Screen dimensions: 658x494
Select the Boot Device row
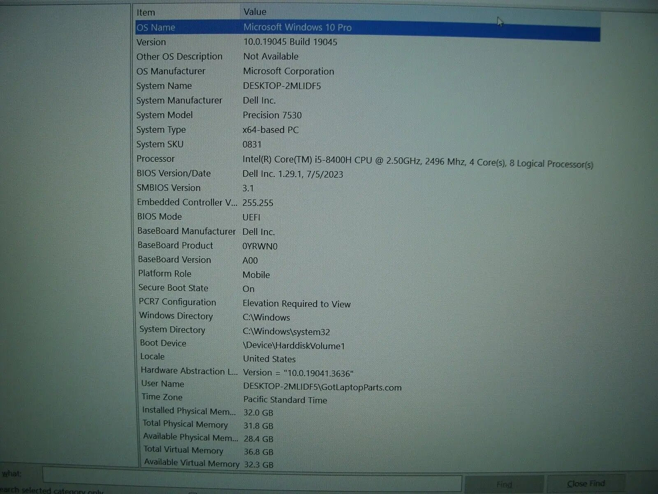pos(368,345)
